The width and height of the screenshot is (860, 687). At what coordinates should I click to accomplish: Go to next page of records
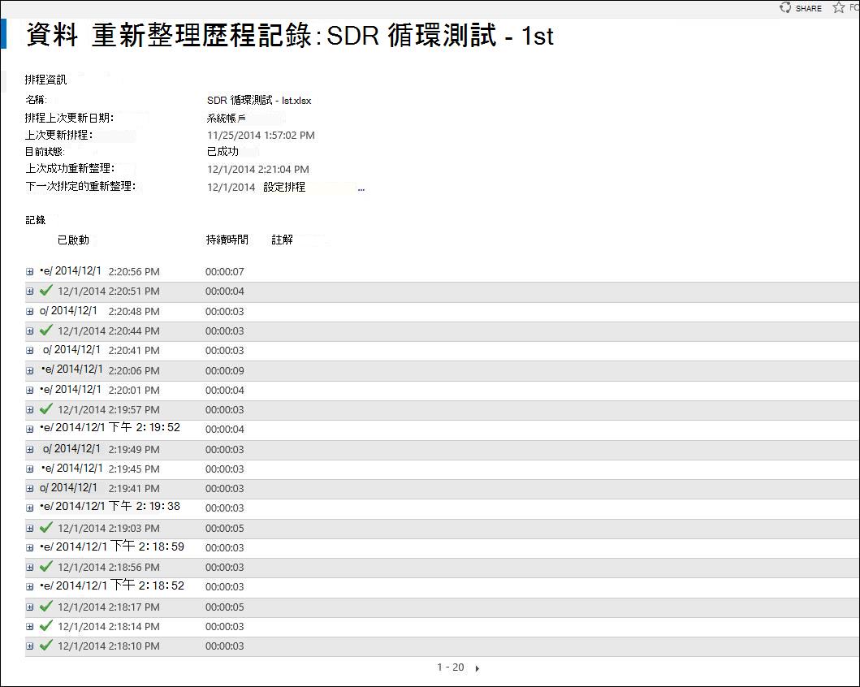(x=478, y=668)
